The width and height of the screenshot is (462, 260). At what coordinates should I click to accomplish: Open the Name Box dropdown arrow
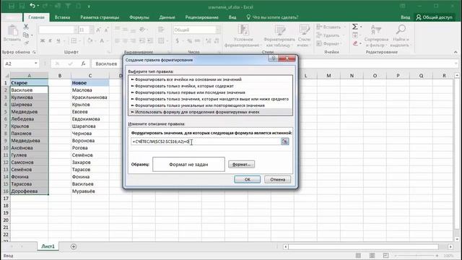(35, 64)
